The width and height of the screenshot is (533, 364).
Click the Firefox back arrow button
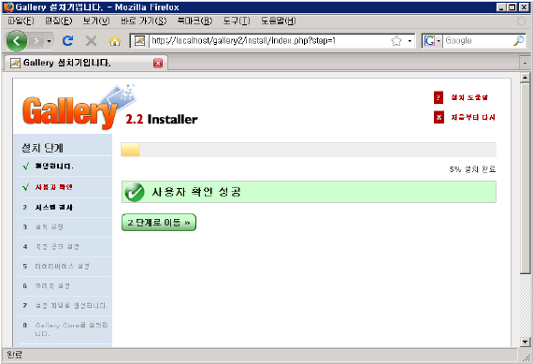(16, 41)
